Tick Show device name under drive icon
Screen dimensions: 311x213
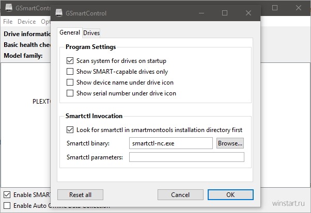point(70,82)
